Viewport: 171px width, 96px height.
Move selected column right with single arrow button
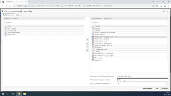pos(87,39)
